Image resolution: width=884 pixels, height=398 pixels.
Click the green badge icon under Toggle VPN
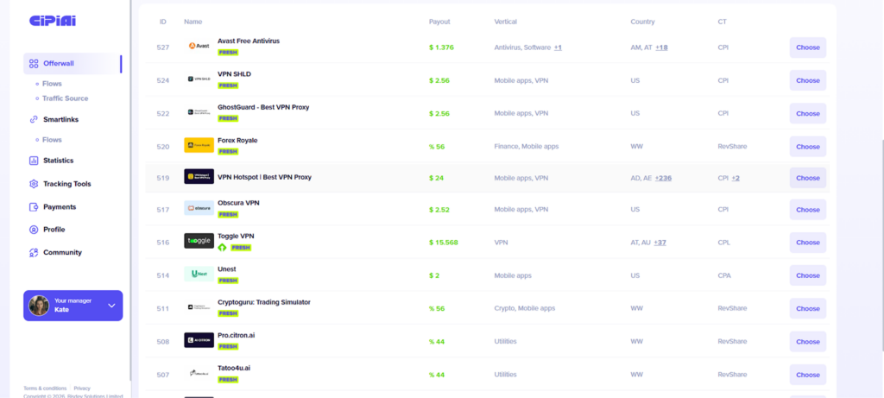point(222,248)
